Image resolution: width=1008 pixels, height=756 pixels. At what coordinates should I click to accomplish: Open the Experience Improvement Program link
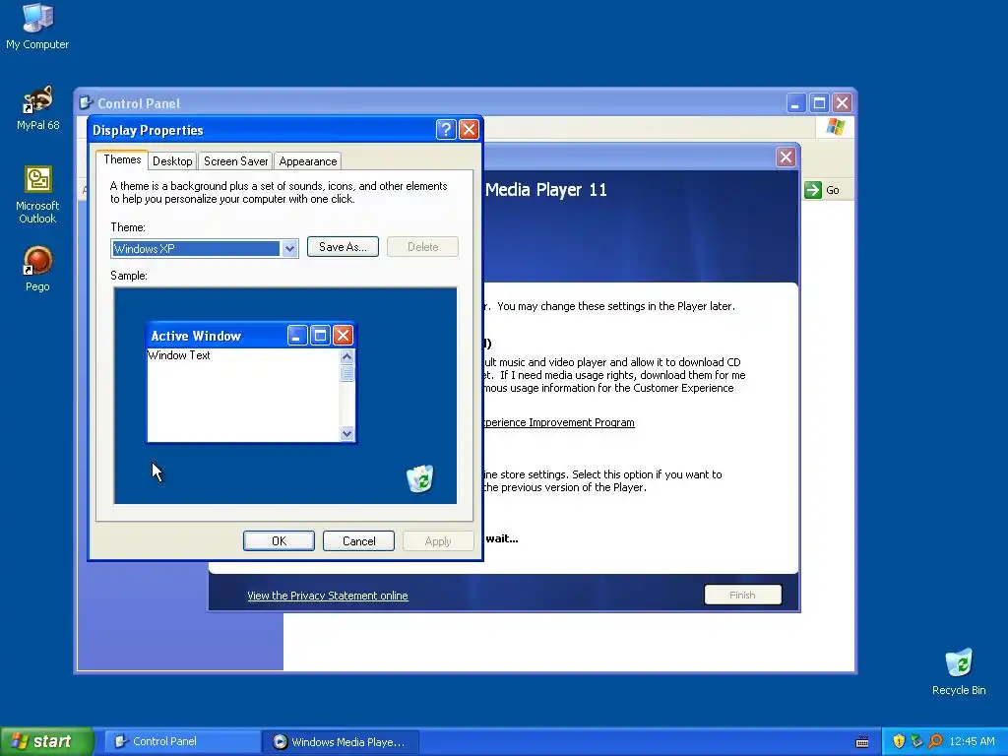pyautogui.click(x=559, y=422)
